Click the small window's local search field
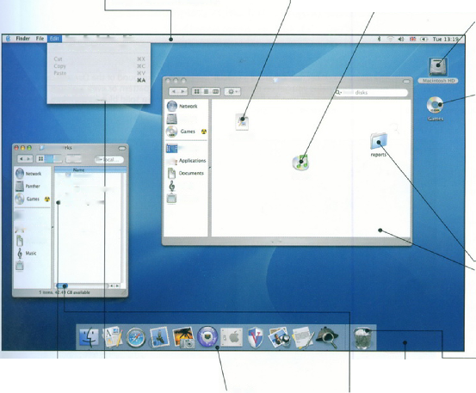This screenshot has width=476, height=393. [x=109, y=159]
